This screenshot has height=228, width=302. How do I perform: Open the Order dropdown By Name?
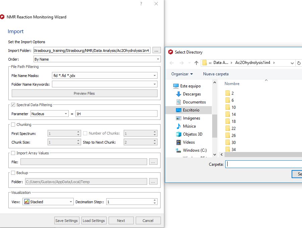(x=97, y=59)
